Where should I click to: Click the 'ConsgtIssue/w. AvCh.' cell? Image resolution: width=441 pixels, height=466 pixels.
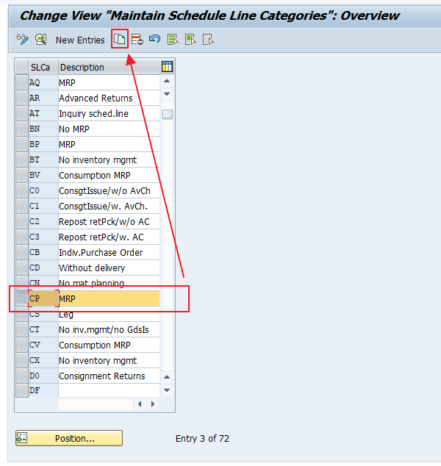coord(109,206)
